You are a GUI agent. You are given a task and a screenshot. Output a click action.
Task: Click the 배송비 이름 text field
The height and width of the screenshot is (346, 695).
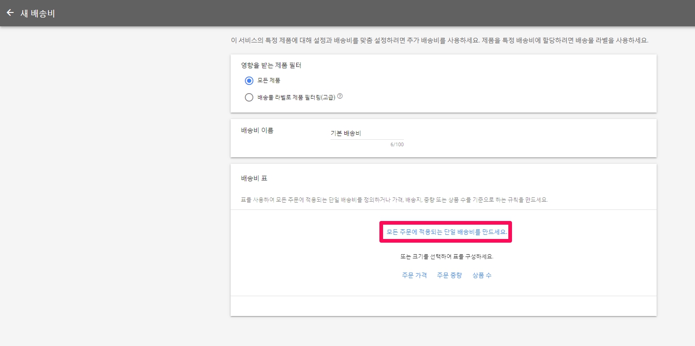366,134
